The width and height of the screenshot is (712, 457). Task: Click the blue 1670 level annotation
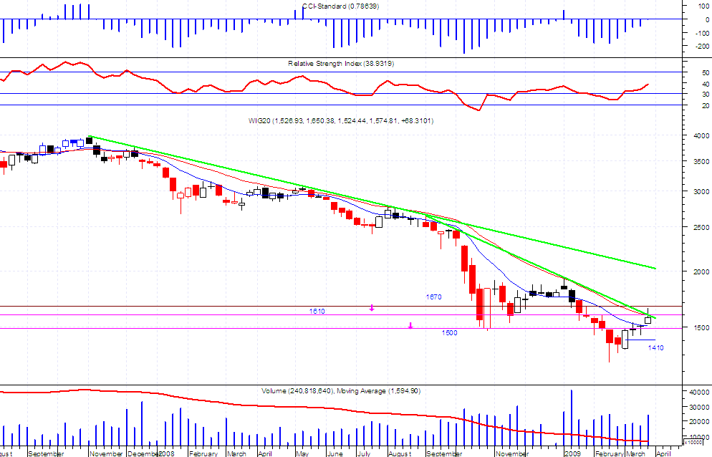433,297
